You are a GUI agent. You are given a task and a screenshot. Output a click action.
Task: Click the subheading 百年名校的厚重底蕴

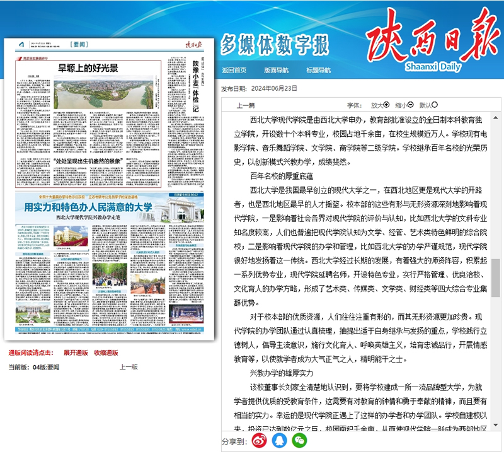[282, 176]
